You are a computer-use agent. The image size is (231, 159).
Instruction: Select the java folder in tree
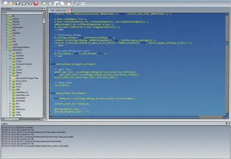pos(18,107)
